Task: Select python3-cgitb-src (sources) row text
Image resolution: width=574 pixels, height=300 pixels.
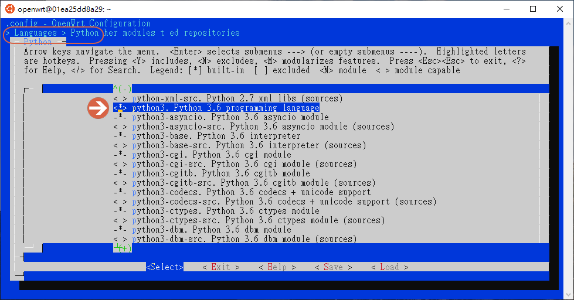Action: [254, 183]
